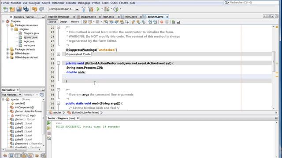Select the Source view button
This screenshot has height=158, width=282.
[52, 22]
